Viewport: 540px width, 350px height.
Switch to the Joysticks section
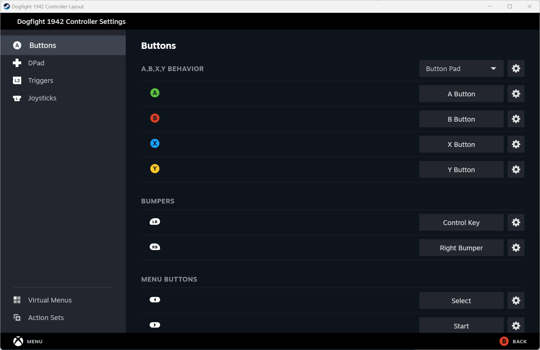click(63, 98)
